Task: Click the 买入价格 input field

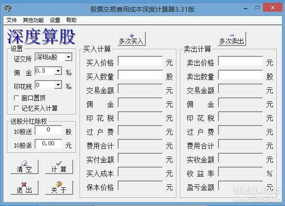Action: [x=140, y=61]
